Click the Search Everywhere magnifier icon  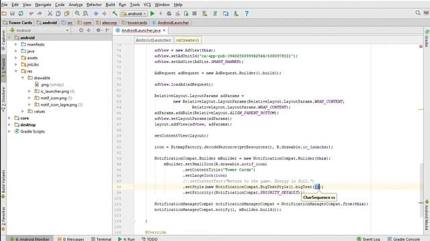coord(418,13)
